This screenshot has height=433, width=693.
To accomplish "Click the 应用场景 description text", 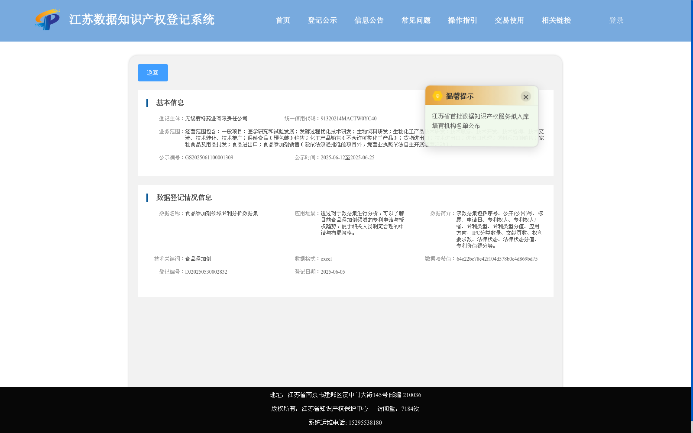I will click(363, 223).
